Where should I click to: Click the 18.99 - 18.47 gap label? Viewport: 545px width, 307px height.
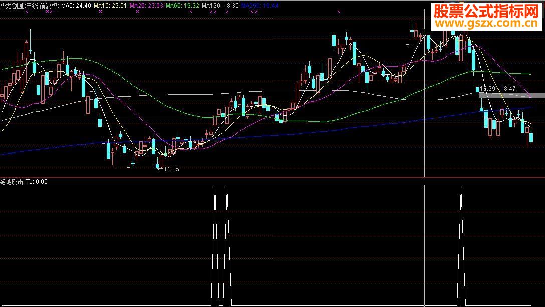[x=497, y=89]
